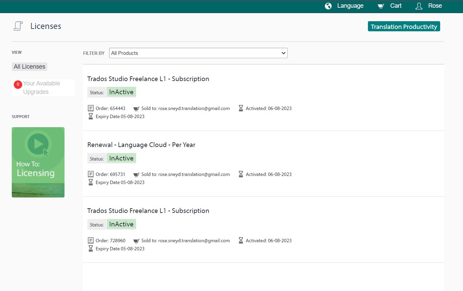Click Activated hourglass icon of Order 654443

(241, 108)
